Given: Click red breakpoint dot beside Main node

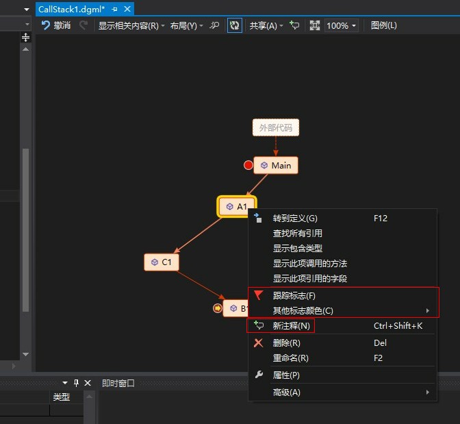Looking at the screenshot, I should coord(248,165).
